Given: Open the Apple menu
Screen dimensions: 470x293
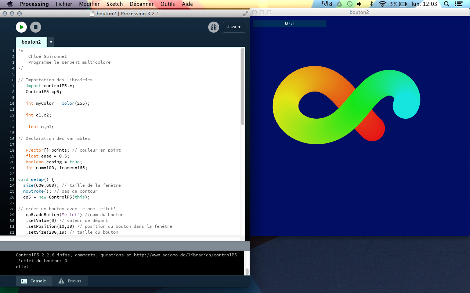Looking at the screenshot, I should point(10,4).
